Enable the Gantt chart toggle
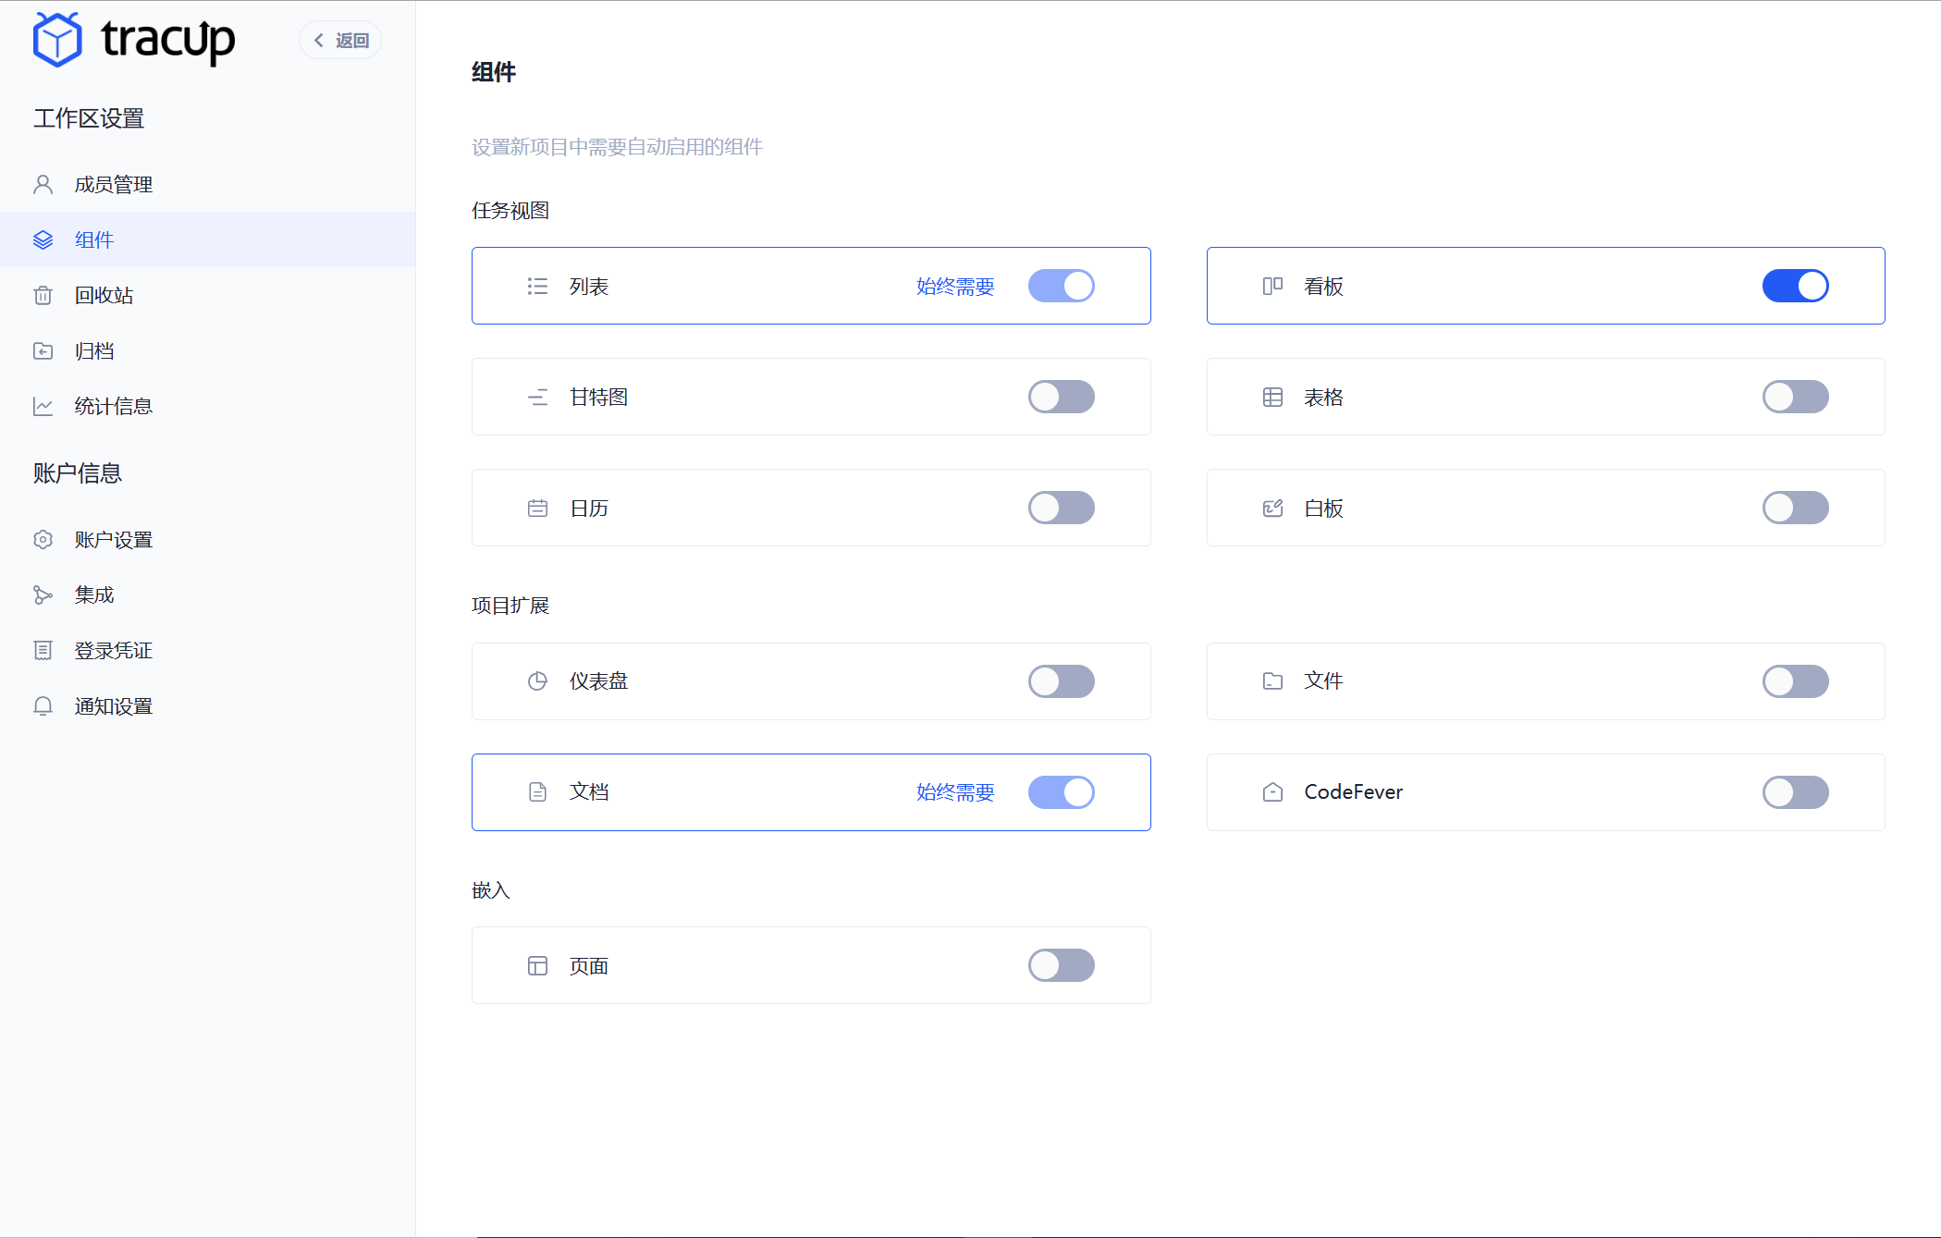The image size is (1941, 1238). pos(1061,397)
